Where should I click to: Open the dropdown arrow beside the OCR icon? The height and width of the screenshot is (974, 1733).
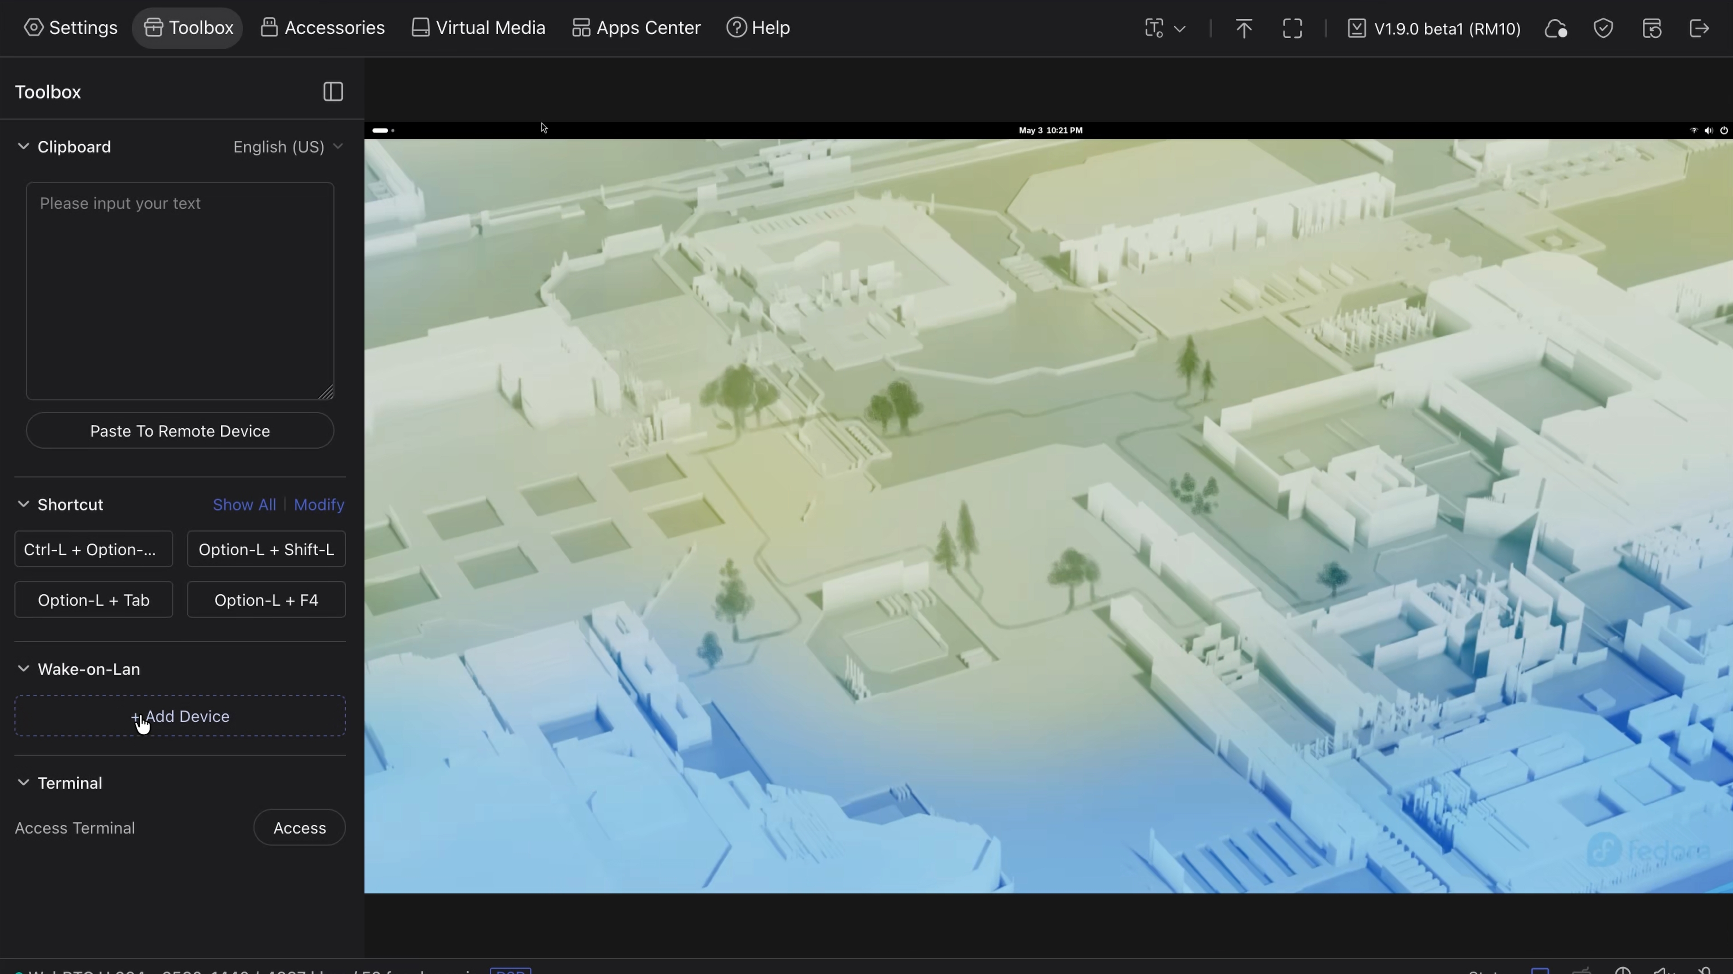click(x=1179, y=29)
